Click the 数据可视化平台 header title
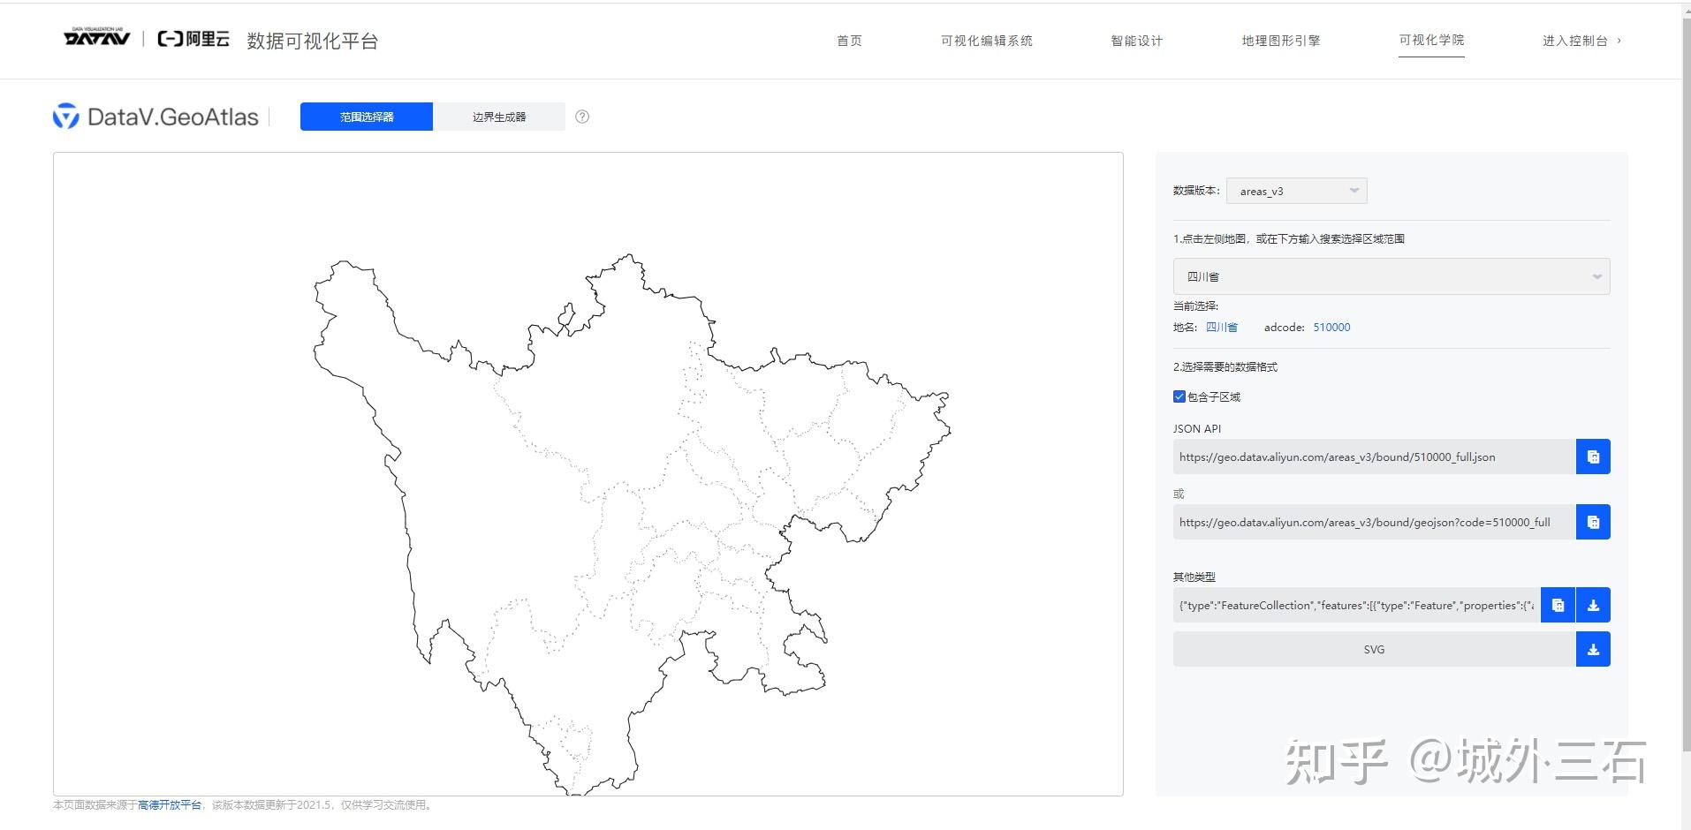Viewport: 1691px width, 830px height. 313,41
